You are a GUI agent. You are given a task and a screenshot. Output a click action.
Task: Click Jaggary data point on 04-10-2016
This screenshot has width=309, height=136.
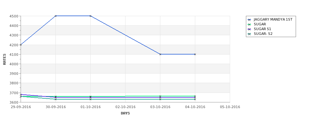[x=195, y=54]
